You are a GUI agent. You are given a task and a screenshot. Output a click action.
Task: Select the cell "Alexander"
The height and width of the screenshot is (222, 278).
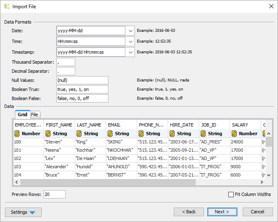[60, 167]
